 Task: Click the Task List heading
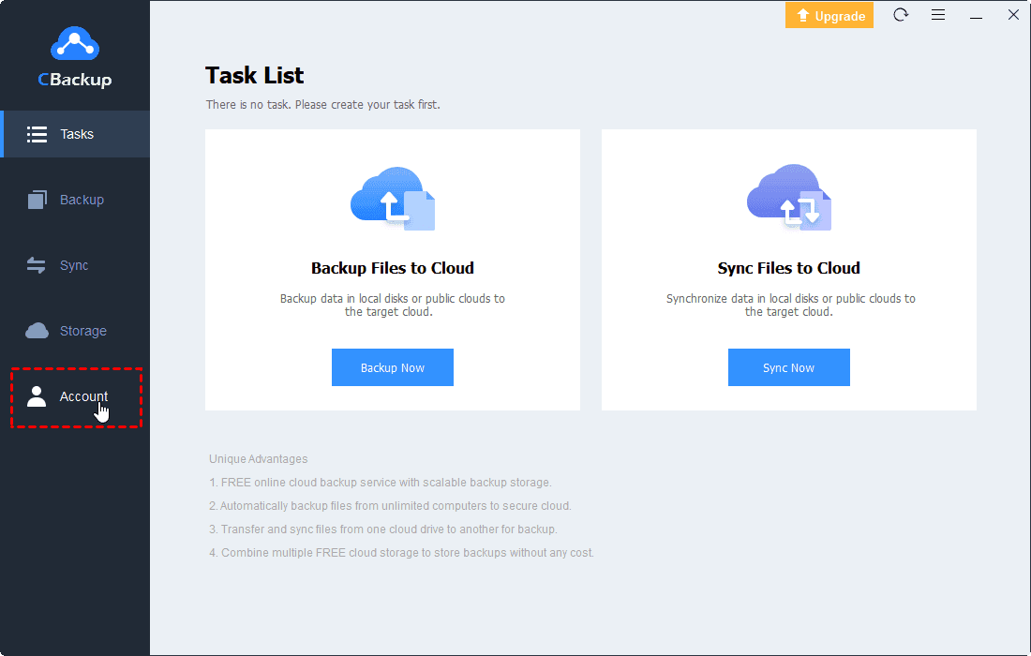254,76
